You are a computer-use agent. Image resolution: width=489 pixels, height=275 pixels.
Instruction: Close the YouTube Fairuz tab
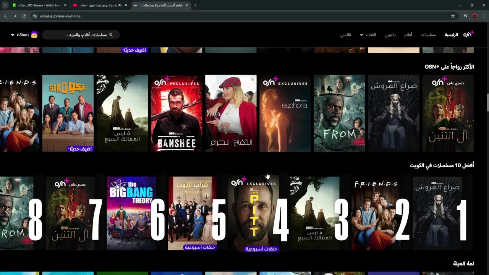[126, 5]
